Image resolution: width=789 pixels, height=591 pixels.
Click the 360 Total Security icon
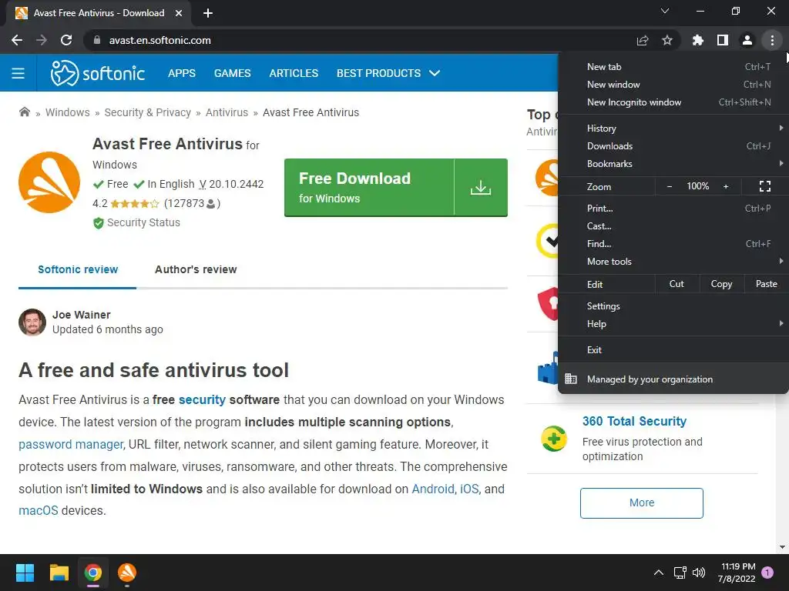[x=553, y=439]
